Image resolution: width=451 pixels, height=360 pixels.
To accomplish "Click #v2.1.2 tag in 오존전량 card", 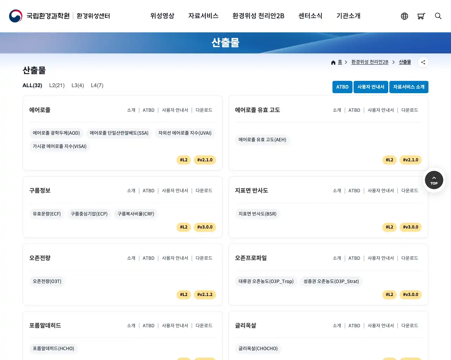I will 205,295.
